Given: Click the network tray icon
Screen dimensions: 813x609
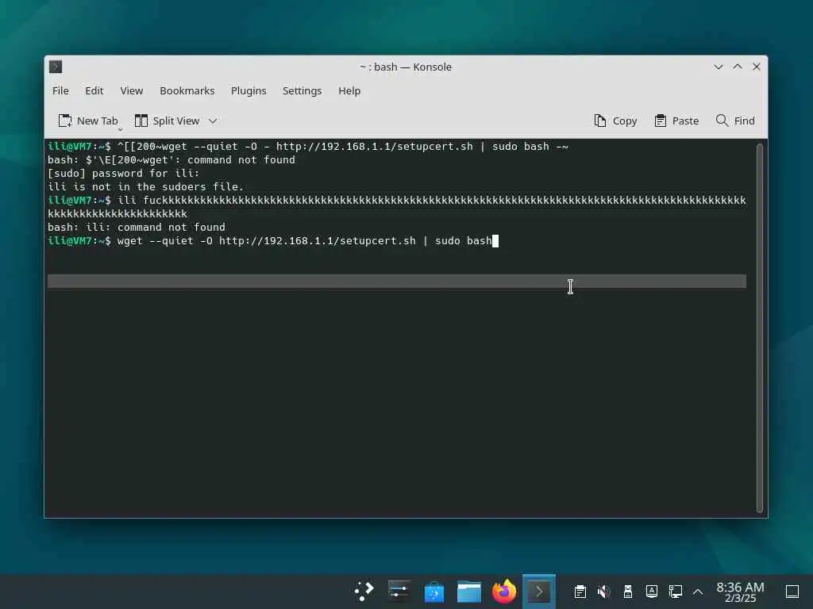Looking at the screenshot, I should pyautogui.click(x=676, y=592).
